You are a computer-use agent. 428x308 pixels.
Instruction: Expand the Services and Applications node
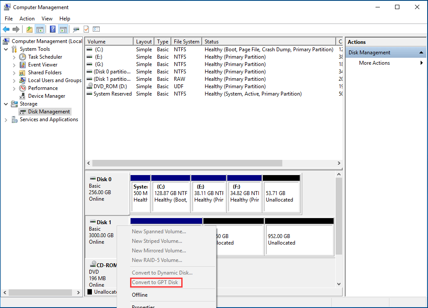[6, 119]
